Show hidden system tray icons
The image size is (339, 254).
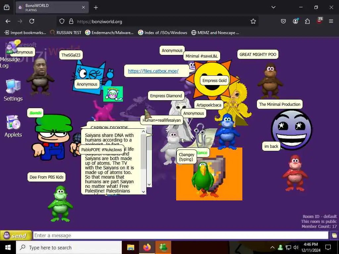(272, 247)
